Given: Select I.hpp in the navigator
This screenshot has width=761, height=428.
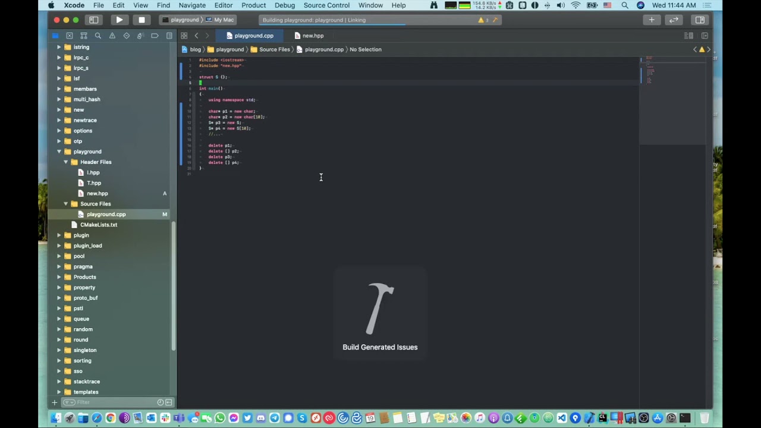Looking at the screenshot, I should [x=93, y=172].
